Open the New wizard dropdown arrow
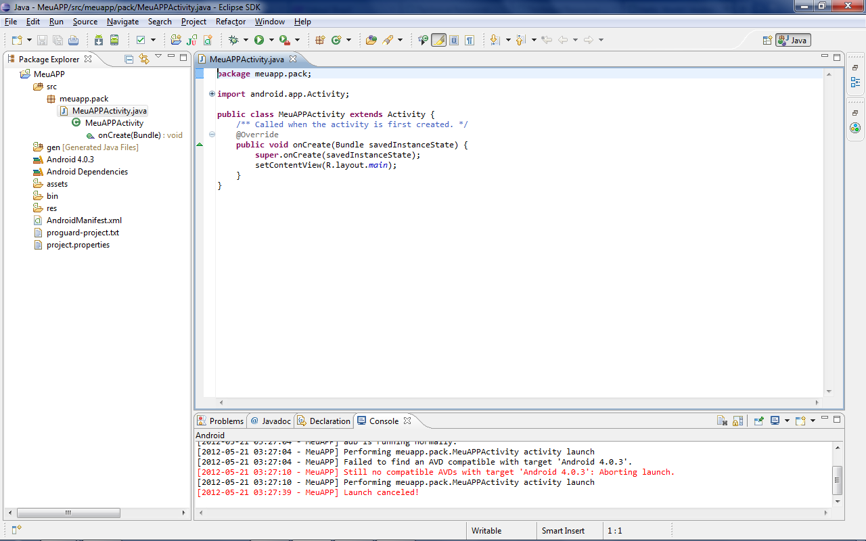The width and height of the screenshot is (866, 541). pos(28,40)
